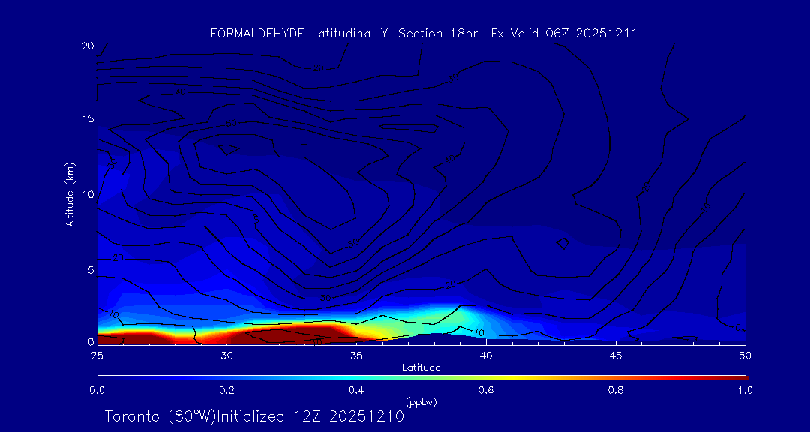Click the FORMALDEHYDE chart title text
Screen dimensions: 810x432
(x=424, y=33)
